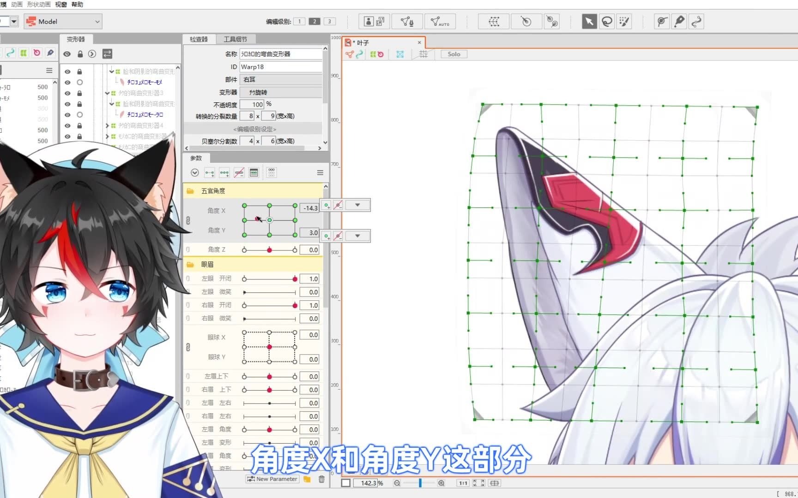This screenshot has height=498, width=798.
Task: Toggle visibility of 弯曲变形器4 row
Action: click(x=67, y=125)
